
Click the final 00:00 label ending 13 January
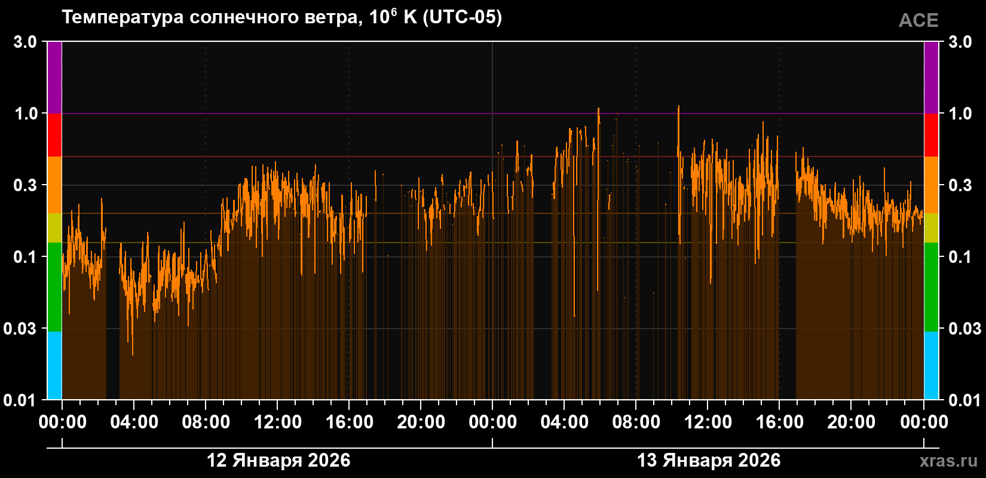pyautogui.click(x=924, y=422)
